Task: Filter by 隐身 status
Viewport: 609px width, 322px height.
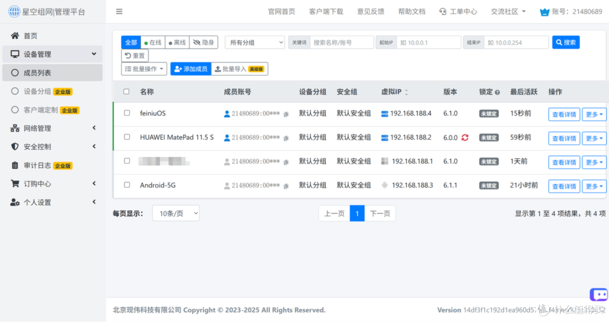Action: click(204, 42)
